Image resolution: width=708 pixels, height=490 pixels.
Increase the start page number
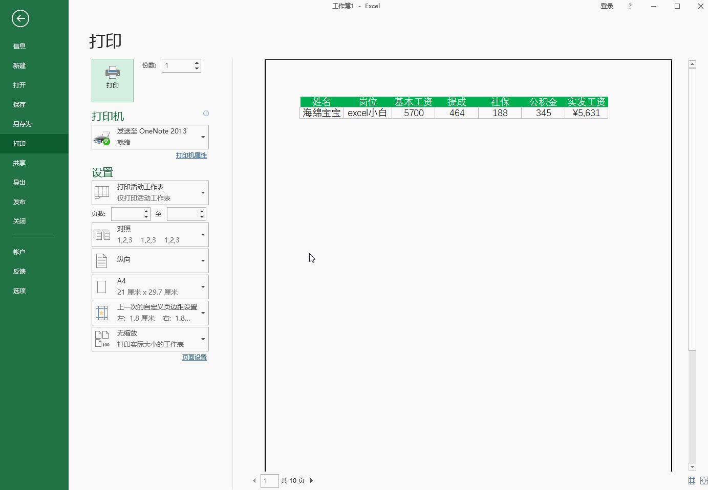coord(146,211)
